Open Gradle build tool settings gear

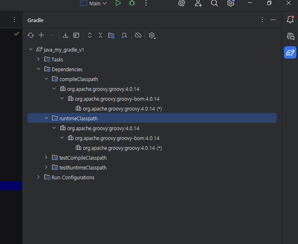coord(152,35)
